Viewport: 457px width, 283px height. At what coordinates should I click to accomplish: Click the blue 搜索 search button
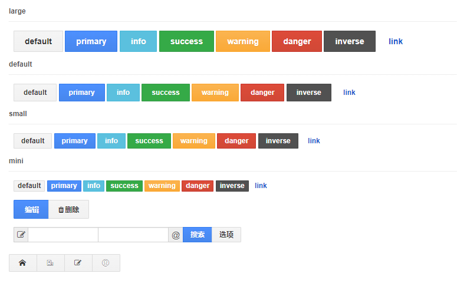tap(198, 235)
